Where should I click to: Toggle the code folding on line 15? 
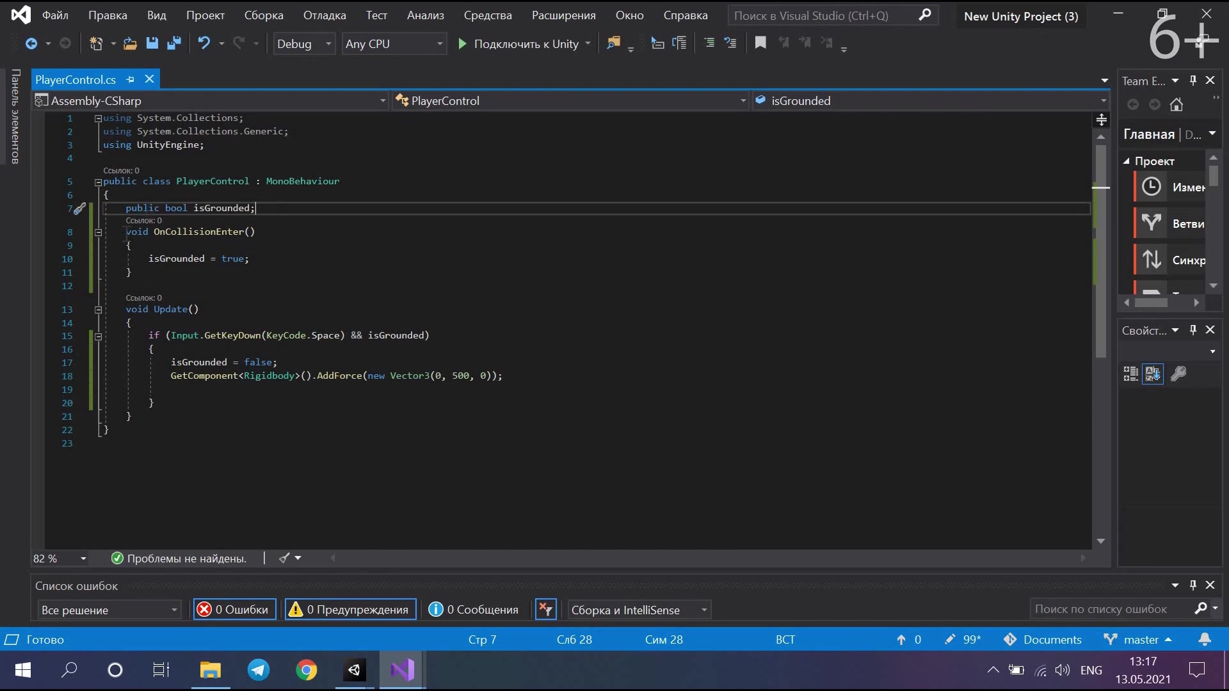(98, 335)
